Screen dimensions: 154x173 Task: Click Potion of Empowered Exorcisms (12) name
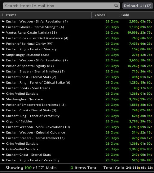[x=36, y=105]
